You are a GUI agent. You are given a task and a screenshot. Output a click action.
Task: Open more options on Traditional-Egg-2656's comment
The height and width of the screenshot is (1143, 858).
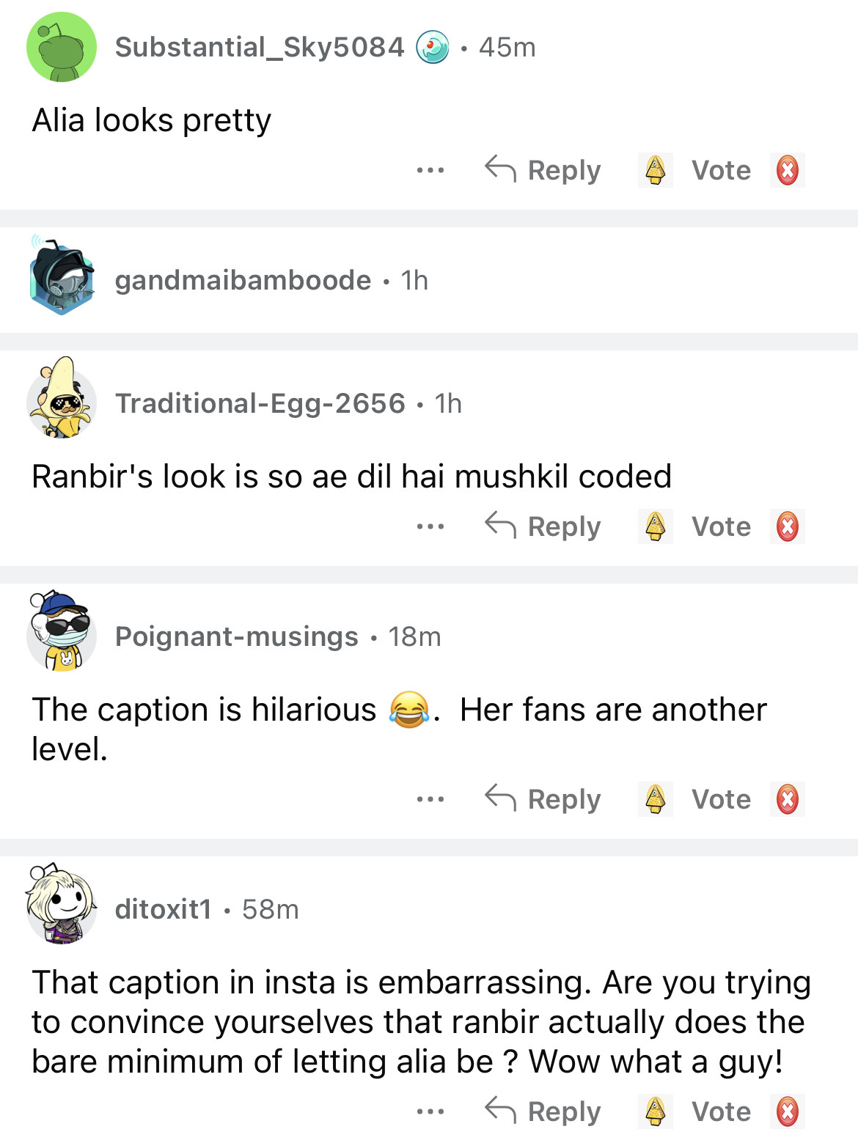click(430, 526)
